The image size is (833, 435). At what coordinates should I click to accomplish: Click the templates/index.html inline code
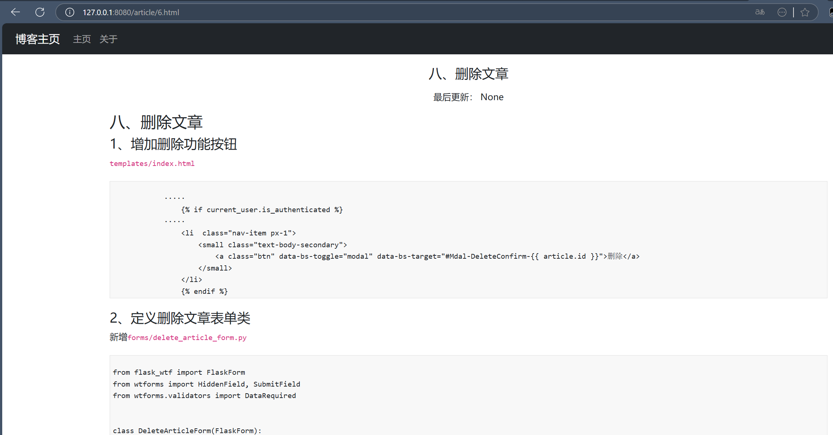(x=152, y=163)
